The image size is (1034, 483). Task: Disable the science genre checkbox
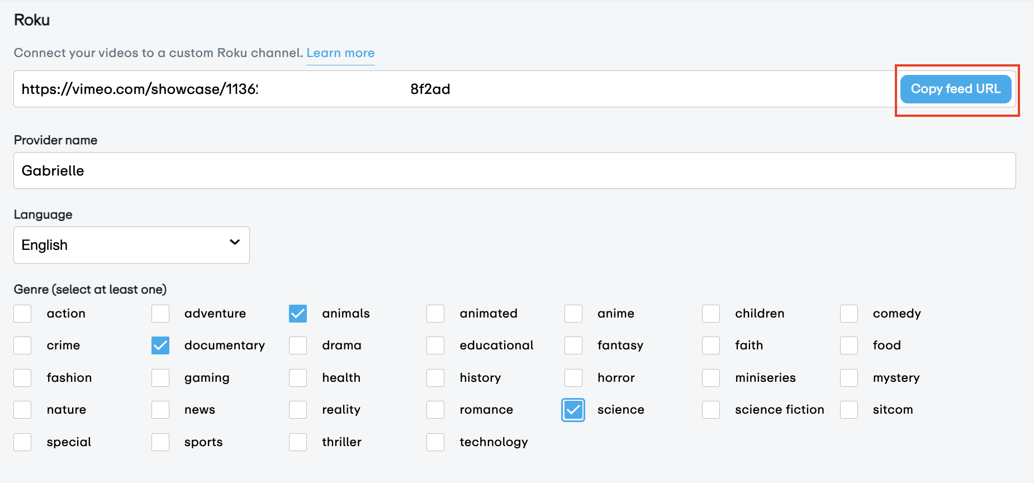[573, 410]
